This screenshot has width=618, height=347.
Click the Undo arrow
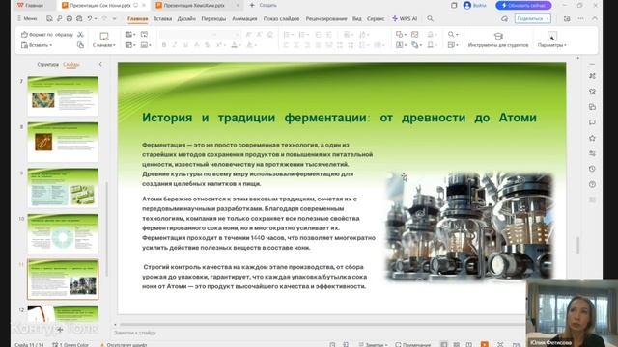(90, 18)
